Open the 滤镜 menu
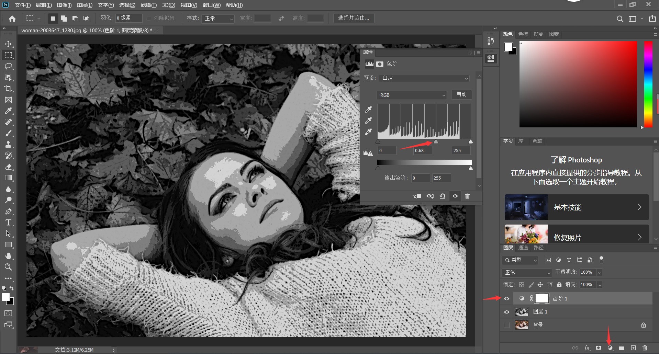 coord(148,5)
